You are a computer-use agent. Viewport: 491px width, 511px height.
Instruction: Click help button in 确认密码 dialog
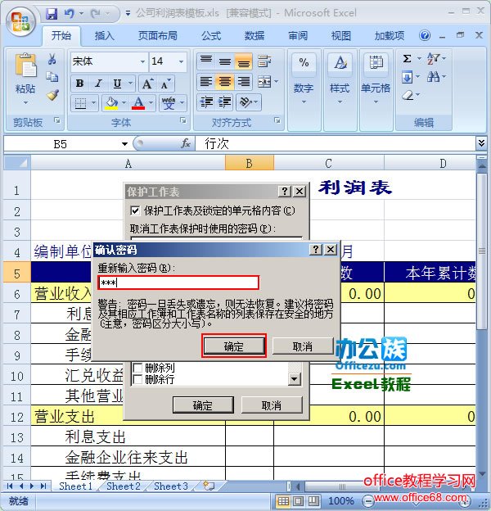coord(316,250)
